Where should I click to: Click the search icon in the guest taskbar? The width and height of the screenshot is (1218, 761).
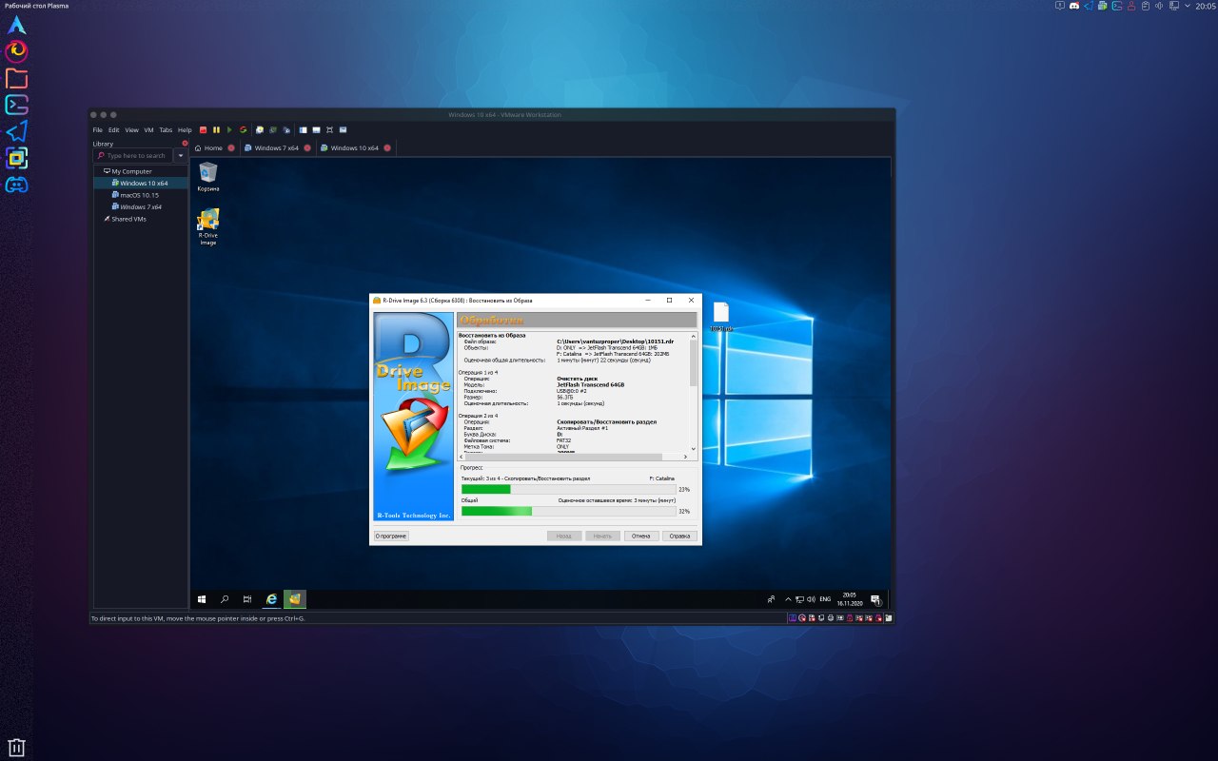(225, 599)
